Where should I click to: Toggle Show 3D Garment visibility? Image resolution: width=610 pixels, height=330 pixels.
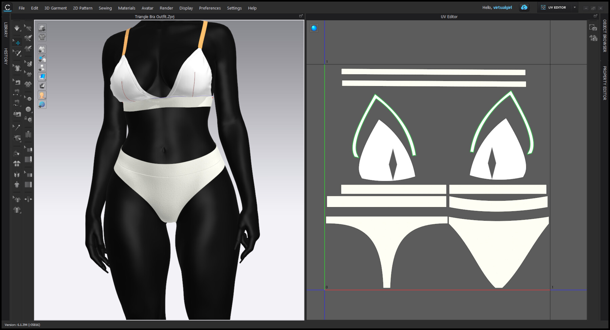click(42, 48)
